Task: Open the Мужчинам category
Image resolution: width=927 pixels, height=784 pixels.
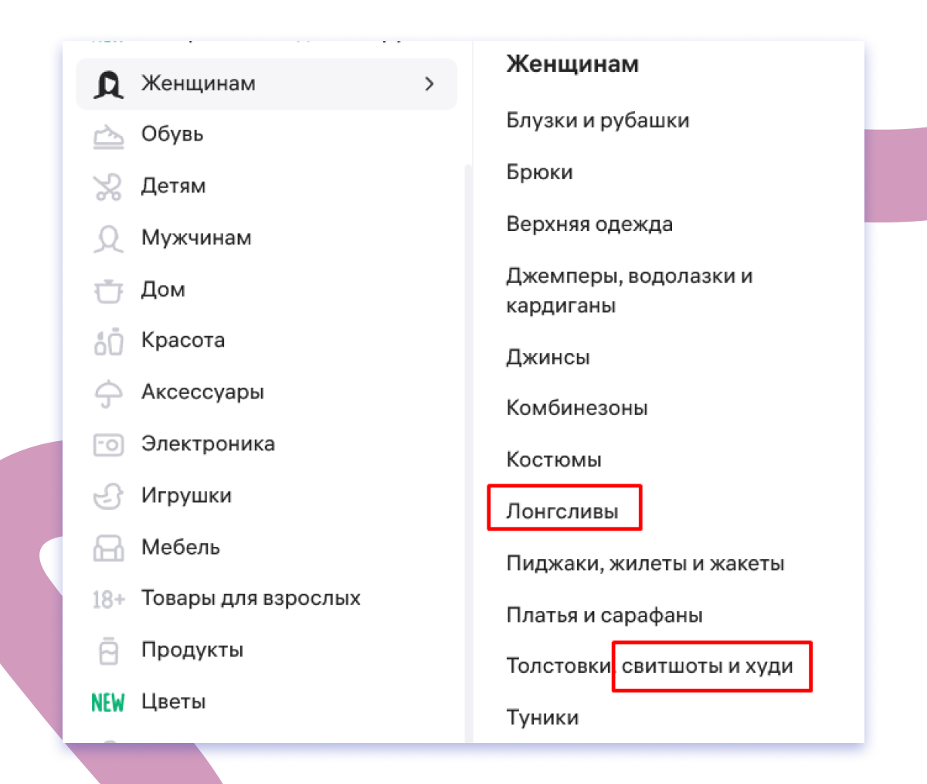Action: pyautogui.click(x=195, y=238)
